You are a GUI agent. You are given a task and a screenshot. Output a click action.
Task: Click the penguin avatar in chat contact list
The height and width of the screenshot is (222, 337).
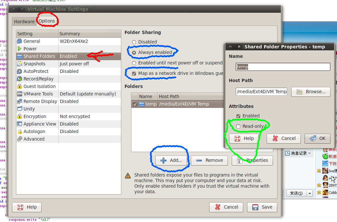click(x=325, y=178)
